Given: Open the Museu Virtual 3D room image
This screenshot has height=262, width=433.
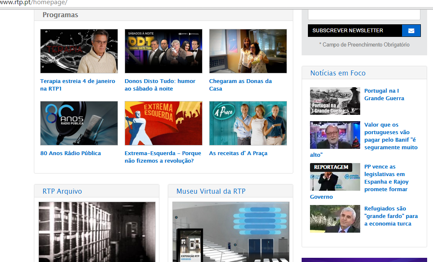Looking at the screenshot, I should (x=231, y=232).
